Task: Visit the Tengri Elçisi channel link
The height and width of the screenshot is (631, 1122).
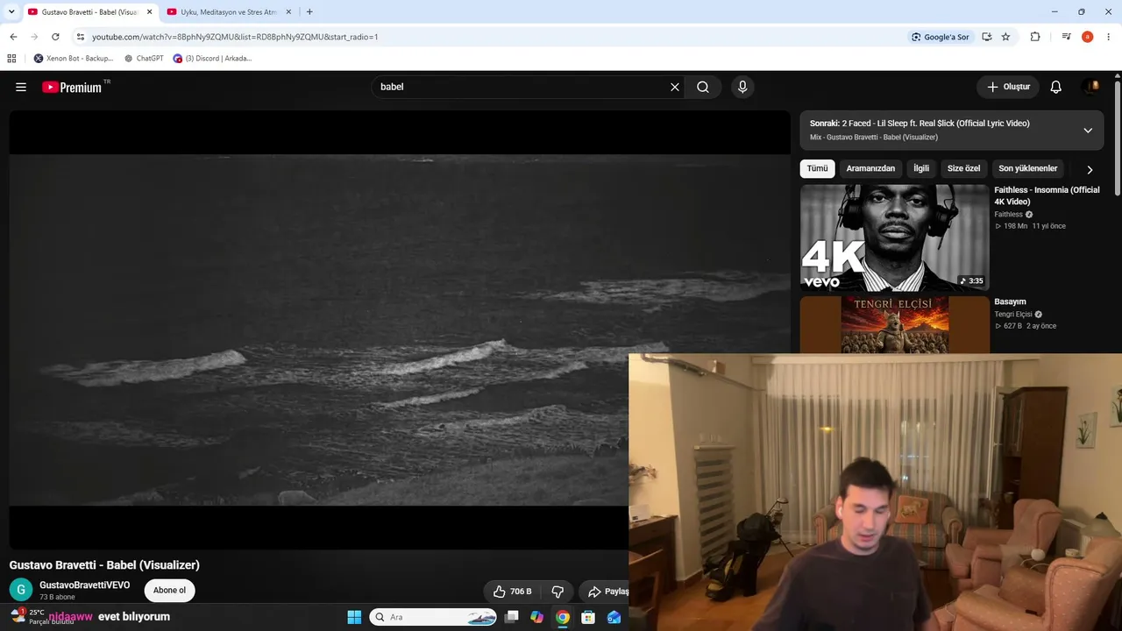Action: [x=1013, y=315]
